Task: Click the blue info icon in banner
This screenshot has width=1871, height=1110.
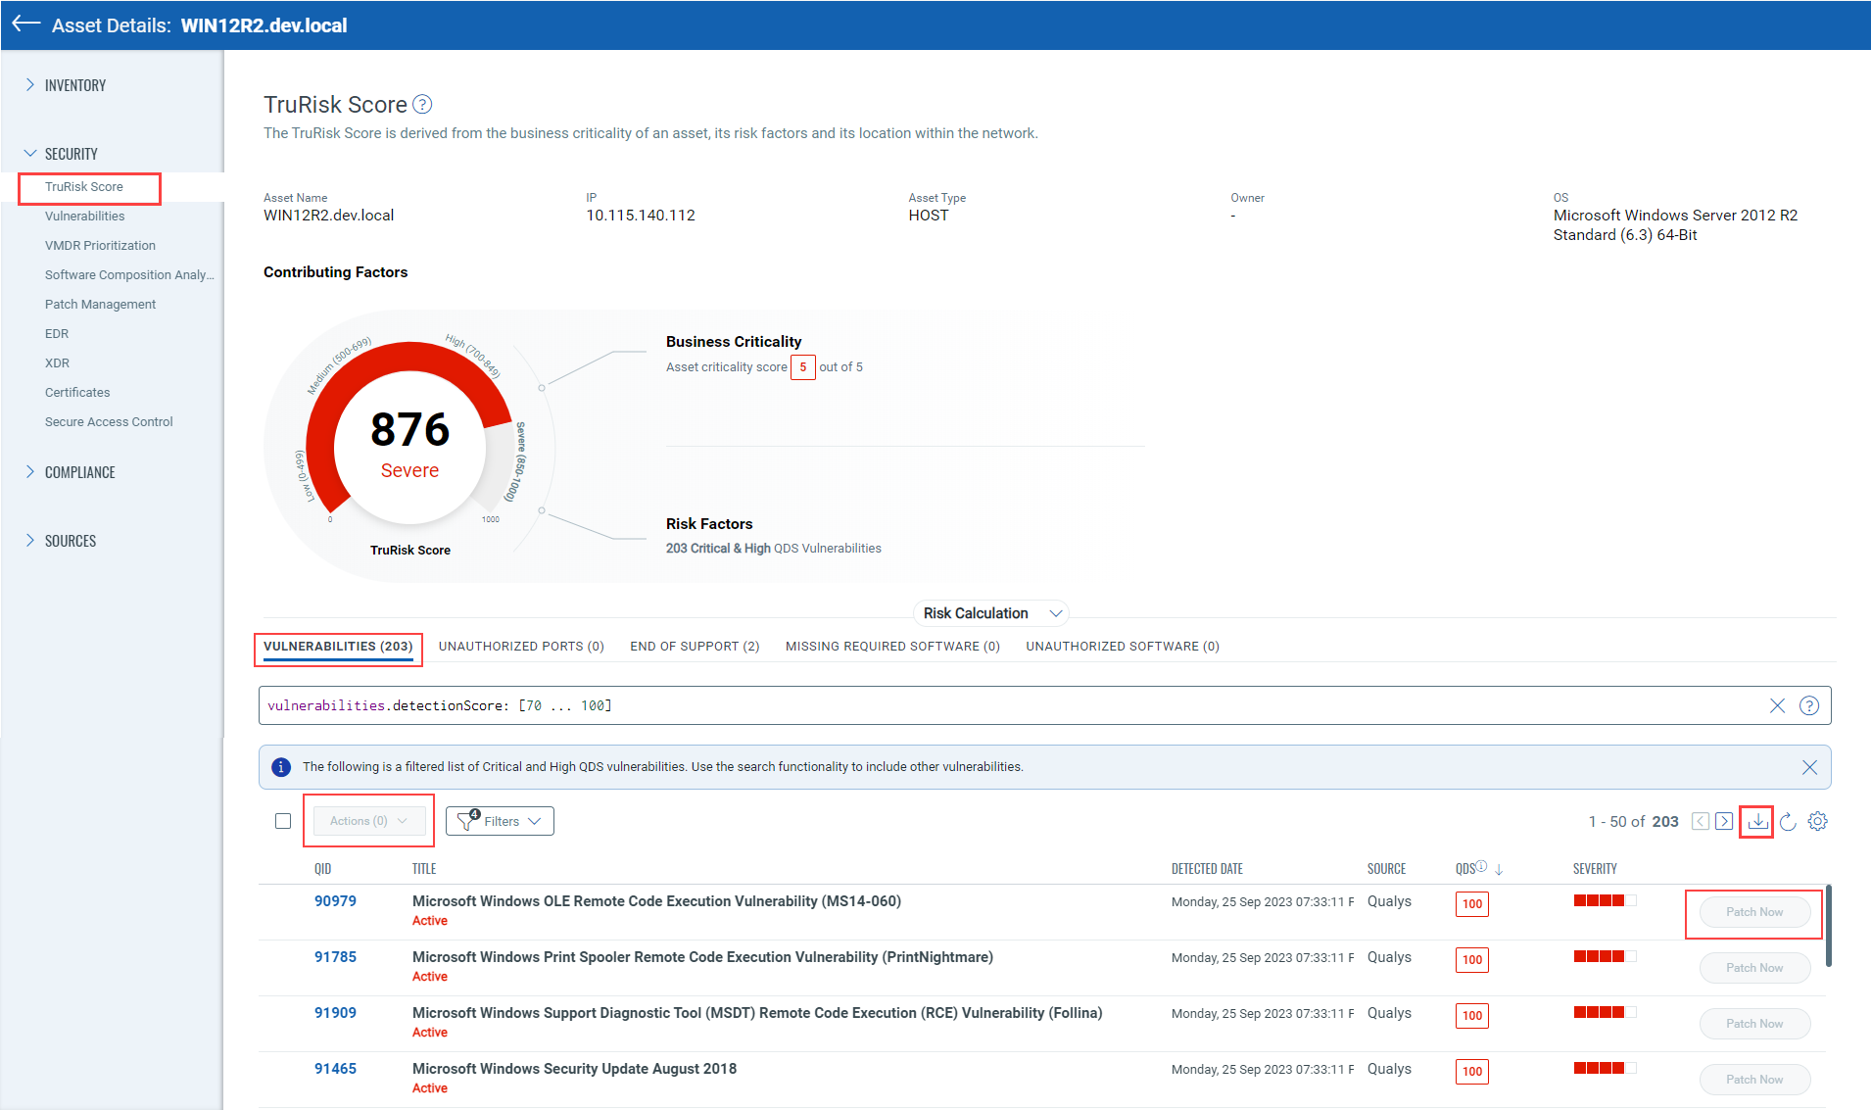Action: (281, 767)
